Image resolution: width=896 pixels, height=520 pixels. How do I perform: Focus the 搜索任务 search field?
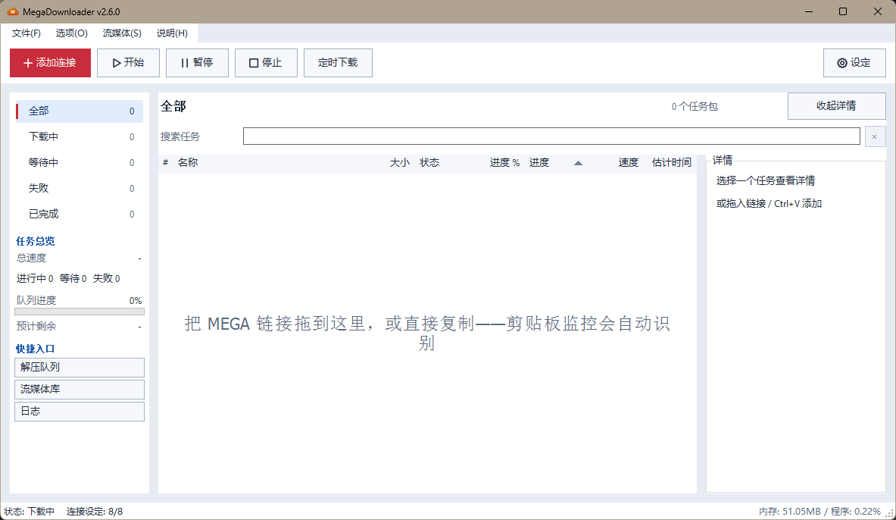(x=551, y=136)
